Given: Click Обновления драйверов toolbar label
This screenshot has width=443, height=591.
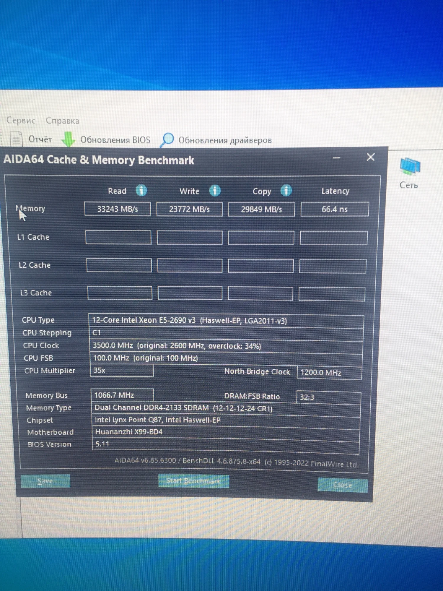Looking at the screenshot, I should (x=225, y=140).
